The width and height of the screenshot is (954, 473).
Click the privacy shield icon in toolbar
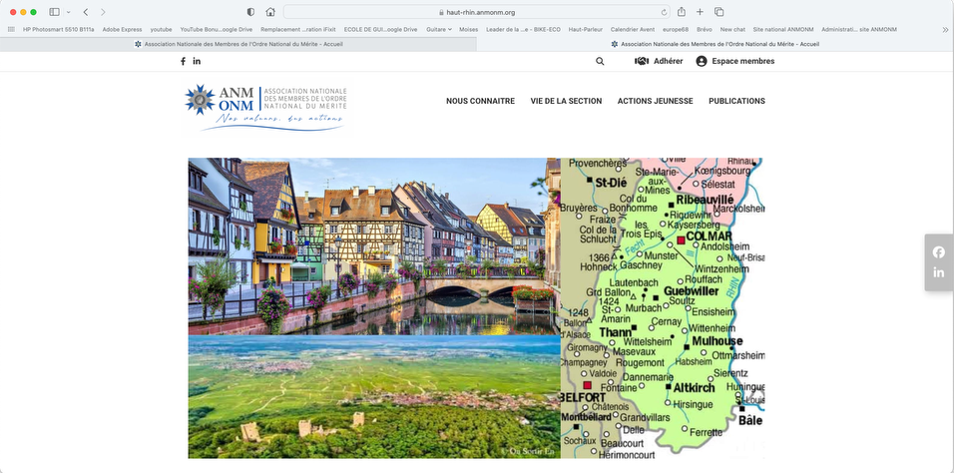pos(249,12)
